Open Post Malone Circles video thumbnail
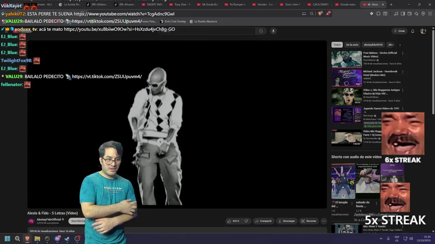The width and height of the screenshot is (435, 244). point(346,59)
